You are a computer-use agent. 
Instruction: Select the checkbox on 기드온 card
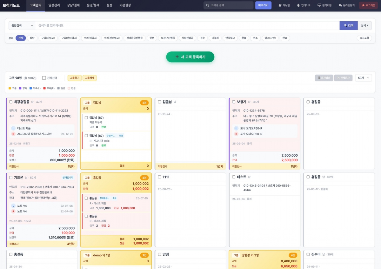pos(11,178)
